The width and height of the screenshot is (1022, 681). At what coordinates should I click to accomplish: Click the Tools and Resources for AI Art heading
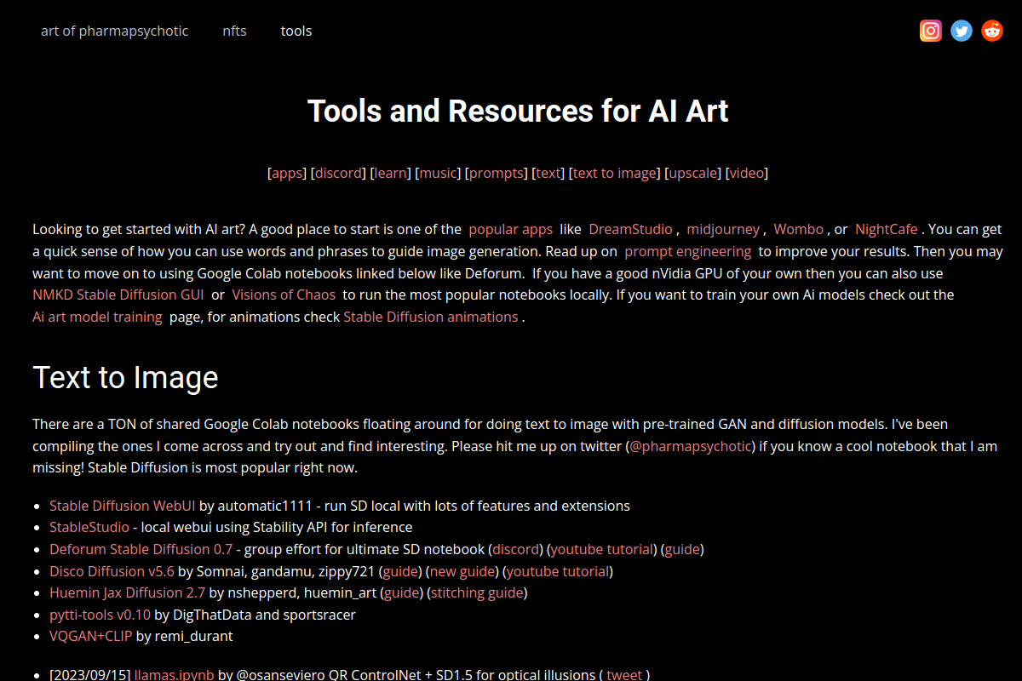[518, 112]
